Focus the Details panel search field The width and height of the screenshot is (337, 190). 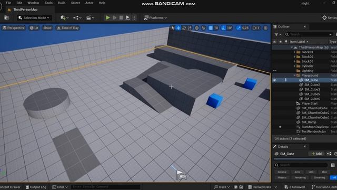pos(301,165)
